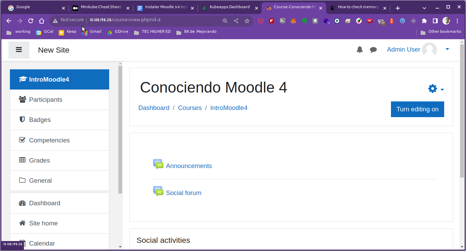Click the Social forum icon

click(158, 191)
